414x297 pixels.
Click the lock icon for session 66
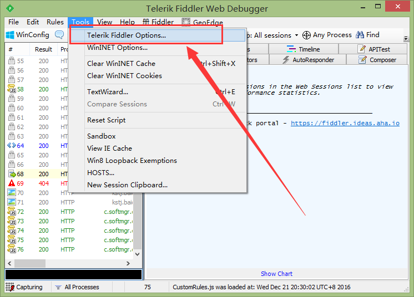pyautogui.click(x=12, y=164)
